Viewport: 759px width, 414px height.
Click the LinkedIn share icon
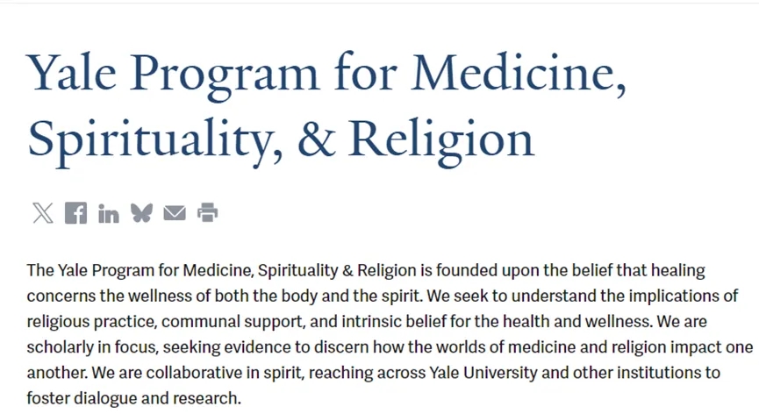[108, 213]
